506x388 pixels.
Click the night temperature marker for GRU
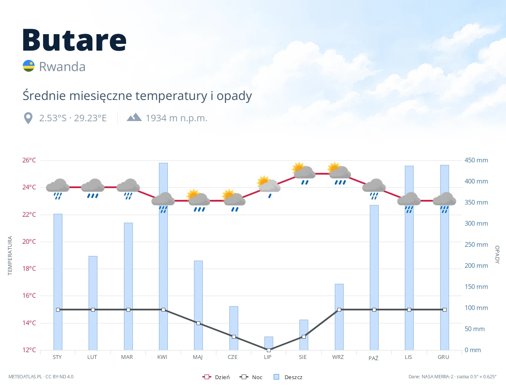pyautogui.click(x=444, y=310)
